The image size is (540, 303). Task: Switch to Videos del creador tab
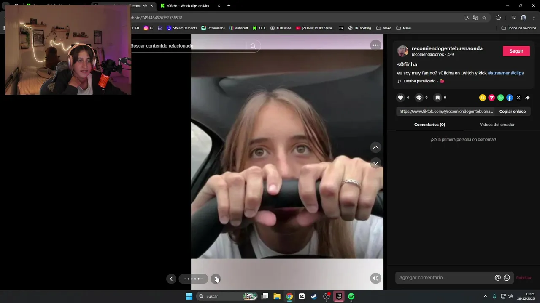pos(497,125)
